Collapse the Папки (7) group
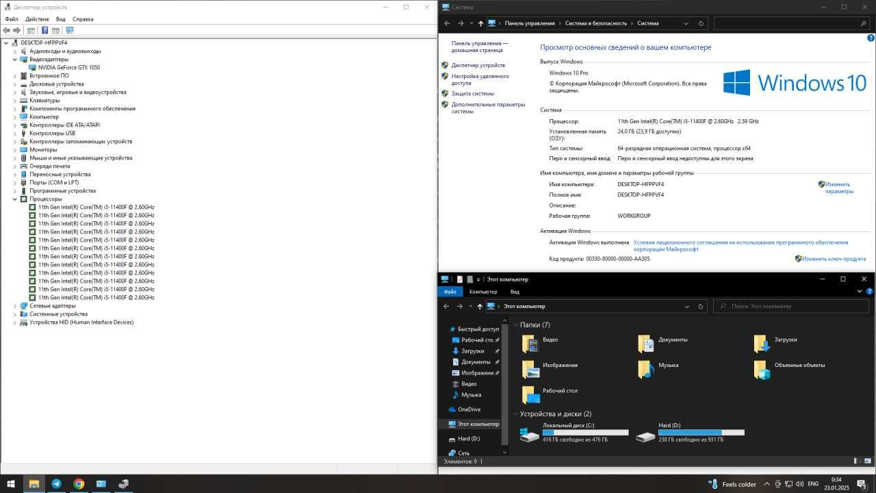This screenshot has height=493, width=876. tap(515, 325)
